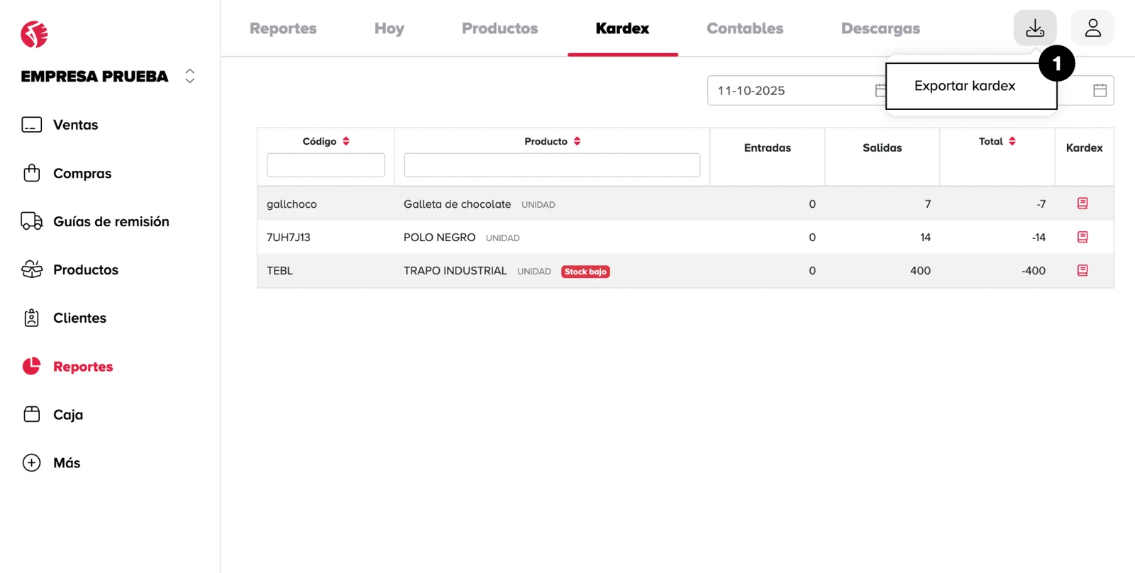1135x573 pixels.
Task: Click the 11-10-2025 date field
Action: tap(787, 91)
